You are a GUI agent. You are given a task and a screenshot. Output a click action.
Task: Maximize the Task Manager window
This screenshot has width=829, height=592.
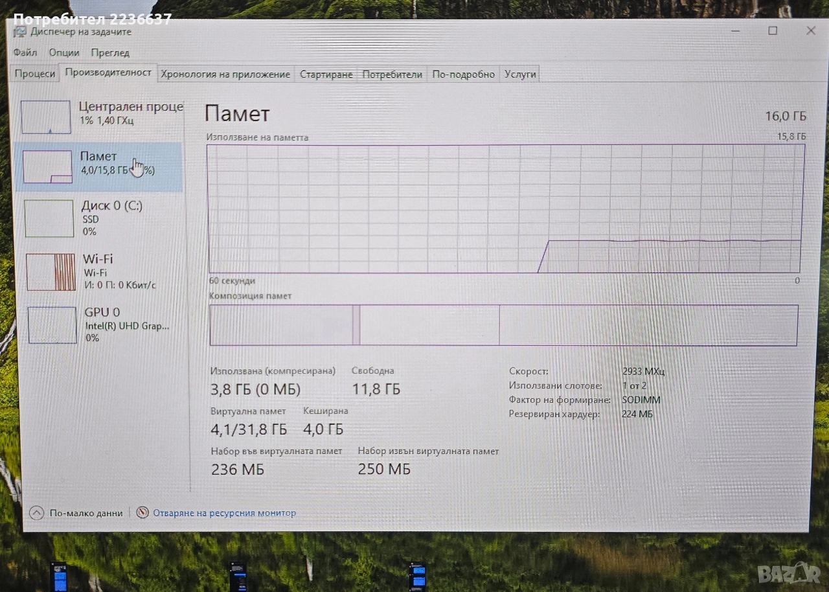click(773, 30)
